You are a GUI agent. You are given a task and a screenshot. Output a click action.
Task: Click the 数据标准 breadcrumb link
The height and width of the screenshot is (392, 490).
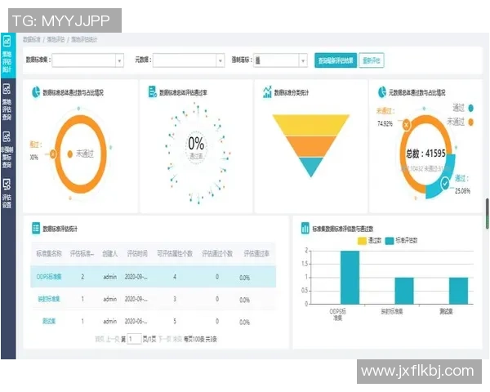(x=32, y=38)
